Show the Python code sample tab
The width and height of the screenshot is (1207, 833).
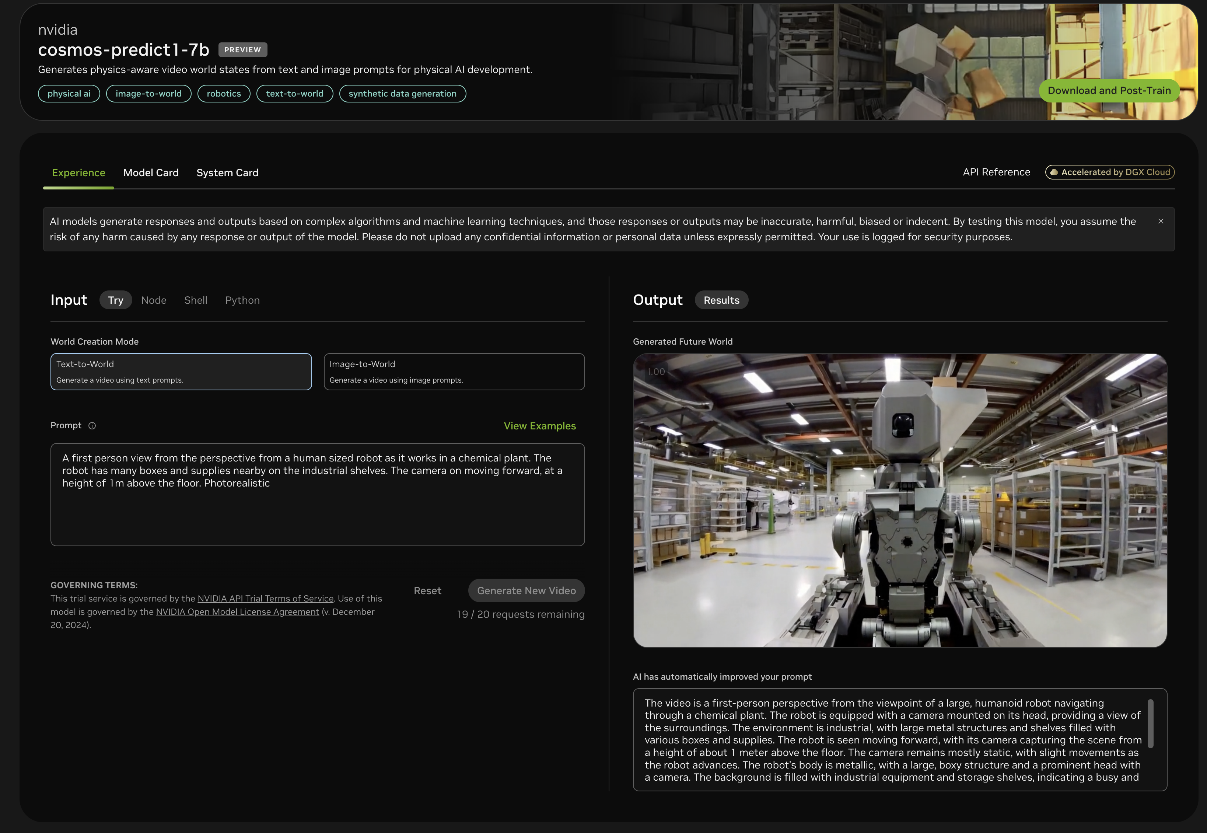tap(242, 300)
